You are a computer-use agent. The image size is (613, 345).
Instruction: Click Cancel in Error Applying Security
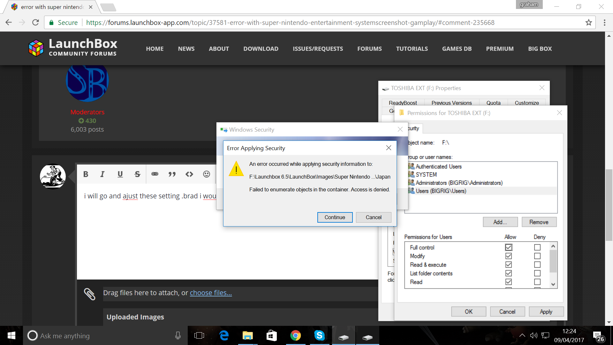[374, 217]
